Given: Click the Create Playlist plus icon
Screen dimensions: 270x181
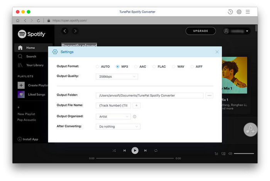Looking at the screenshot, I should 21,85.
